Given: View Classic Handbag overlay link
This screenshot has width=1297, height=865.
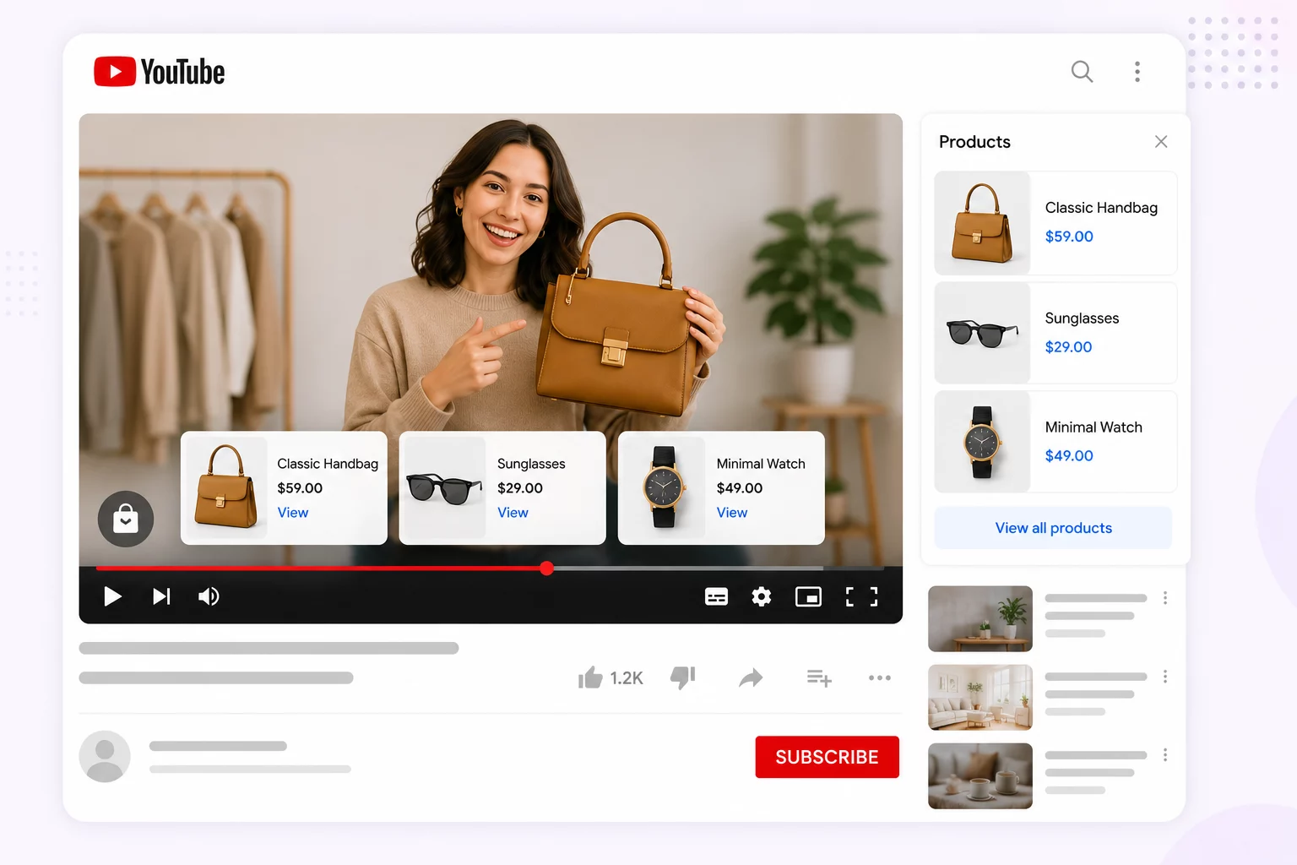Looking at the screenshot, I should coord(293,513).
